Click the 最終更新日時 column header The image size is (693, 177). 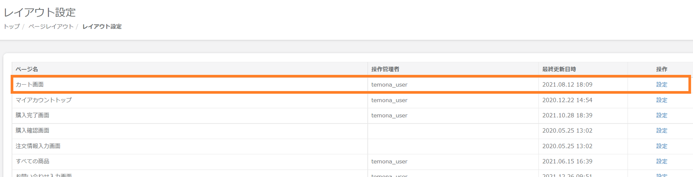[559, 69]
